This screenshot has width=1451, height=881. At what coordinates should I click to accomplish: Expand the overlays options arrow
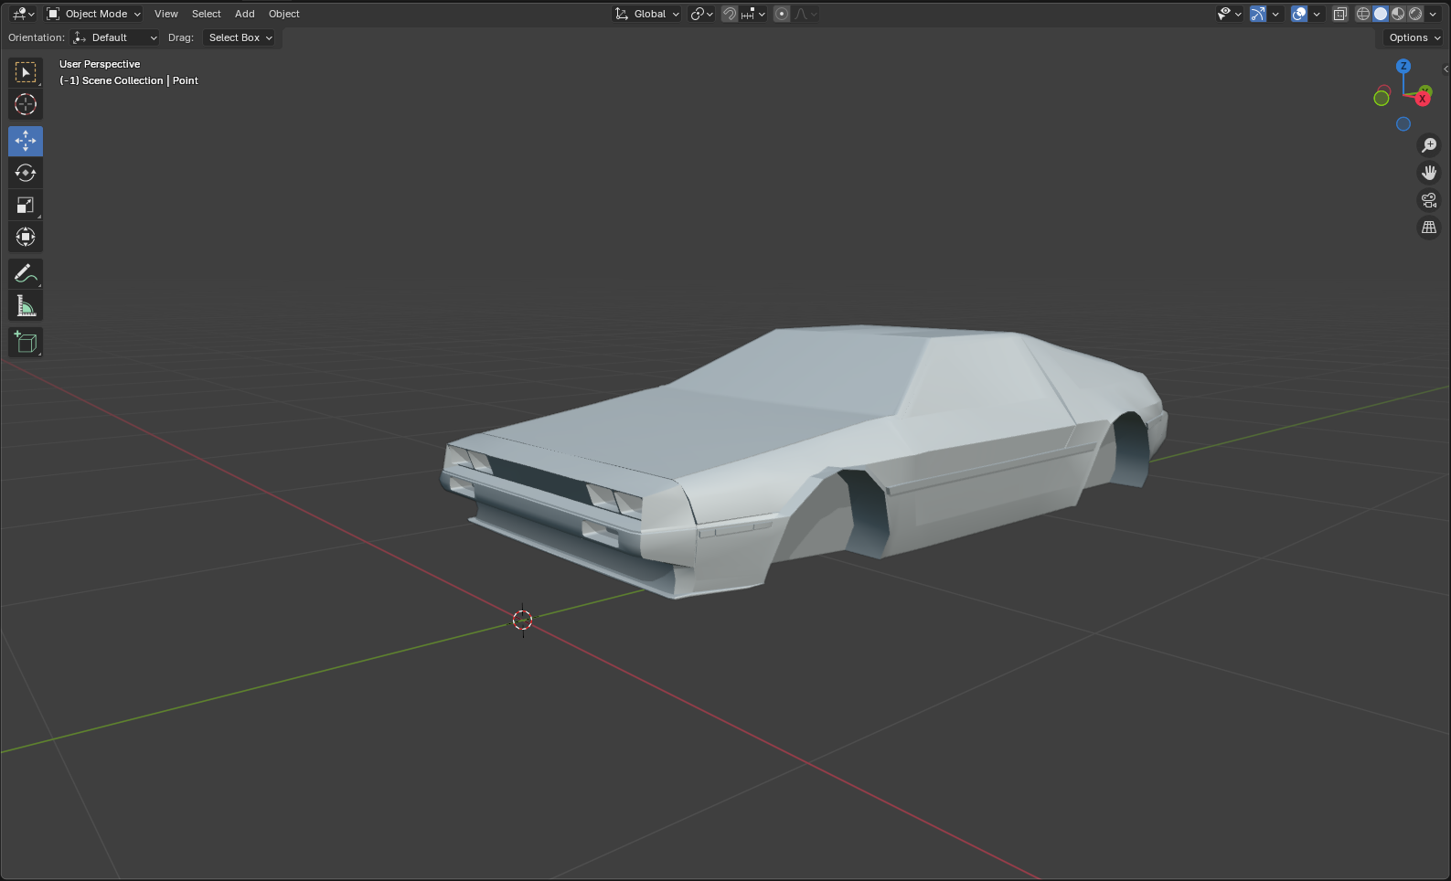tap(1317, 14)
